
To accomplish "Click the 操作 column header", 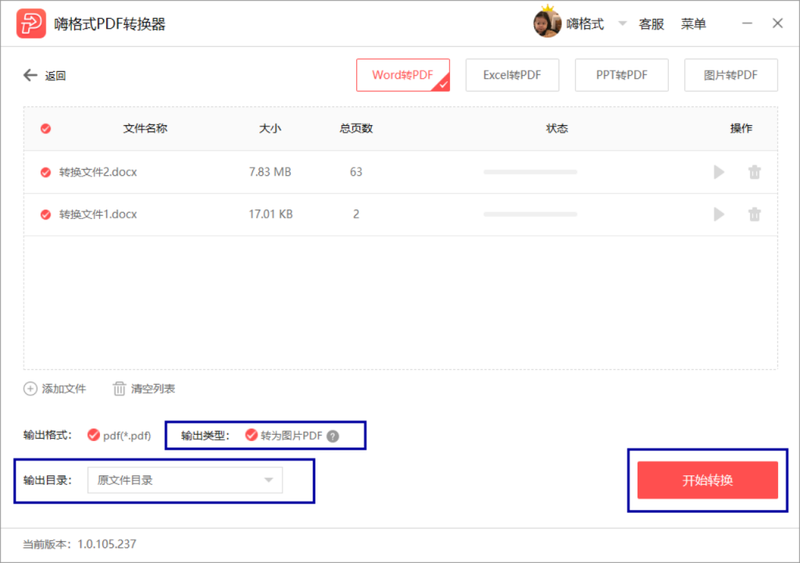I will pyautogui.click(x=741, y=128).
